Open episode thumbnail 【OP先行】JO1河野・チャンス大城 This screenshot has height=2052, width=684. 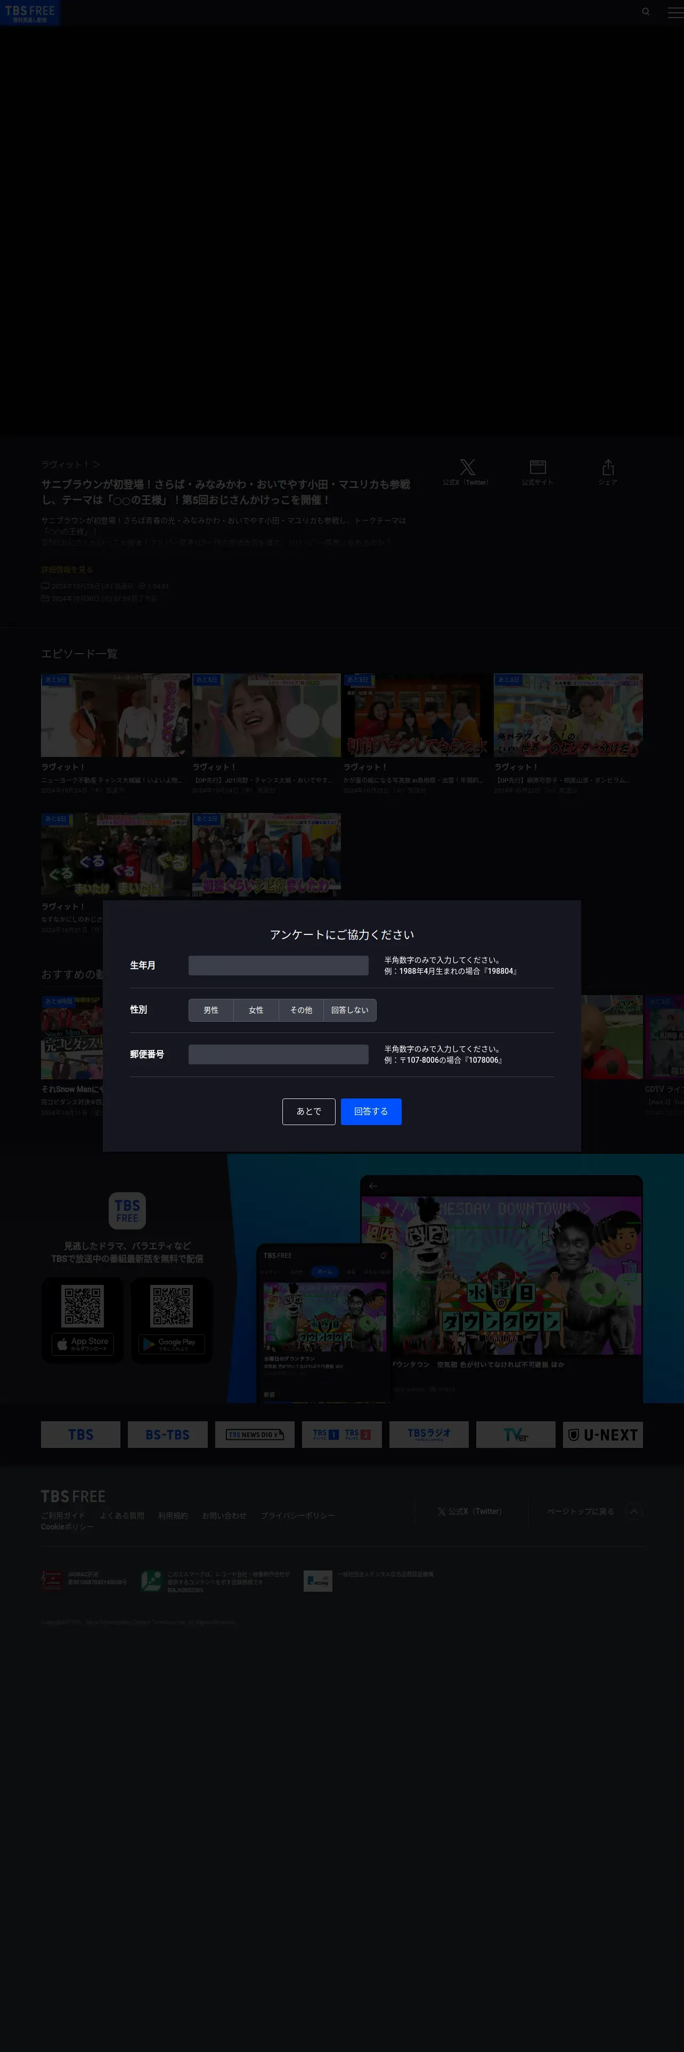pyautogui.click(x=266, y=715)
